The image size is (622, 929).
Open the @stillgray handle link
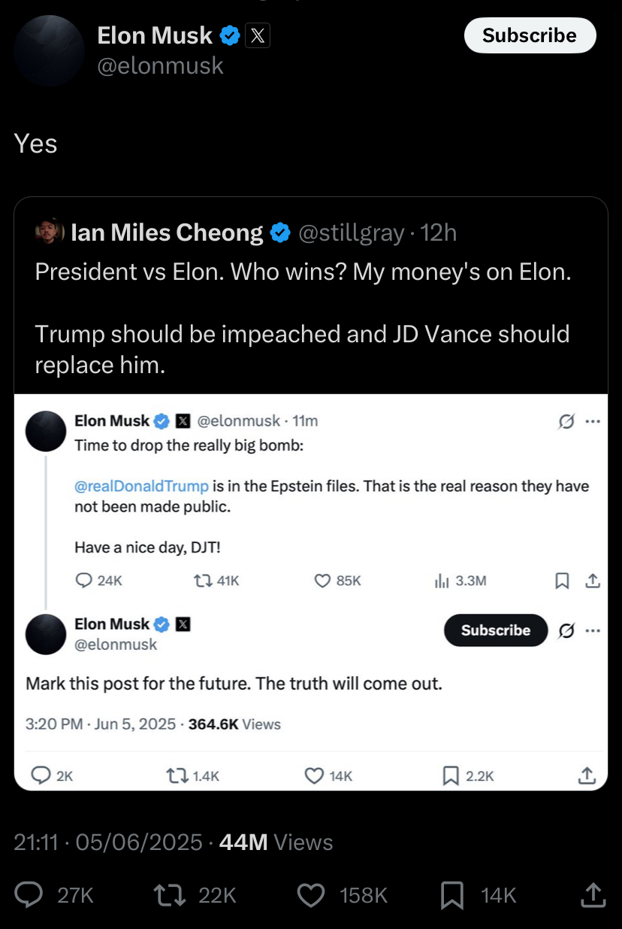[x=352, y=233]
